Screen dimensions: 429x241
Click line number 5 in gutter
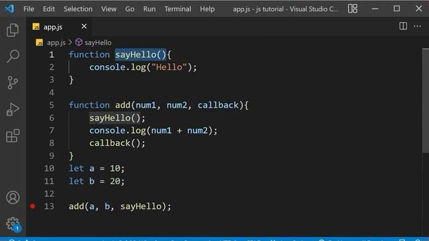coord(52,105)
